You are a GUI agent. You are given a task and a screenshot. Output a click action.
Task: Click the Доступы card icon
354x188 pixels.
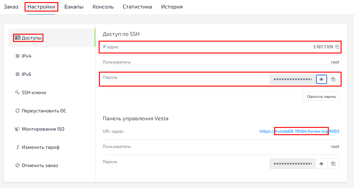(x=17, y=38)
